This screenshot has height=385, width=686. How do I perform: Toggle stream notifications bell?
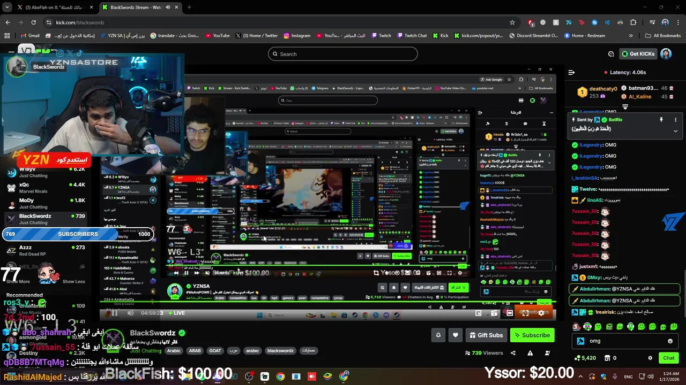point(438,335)
